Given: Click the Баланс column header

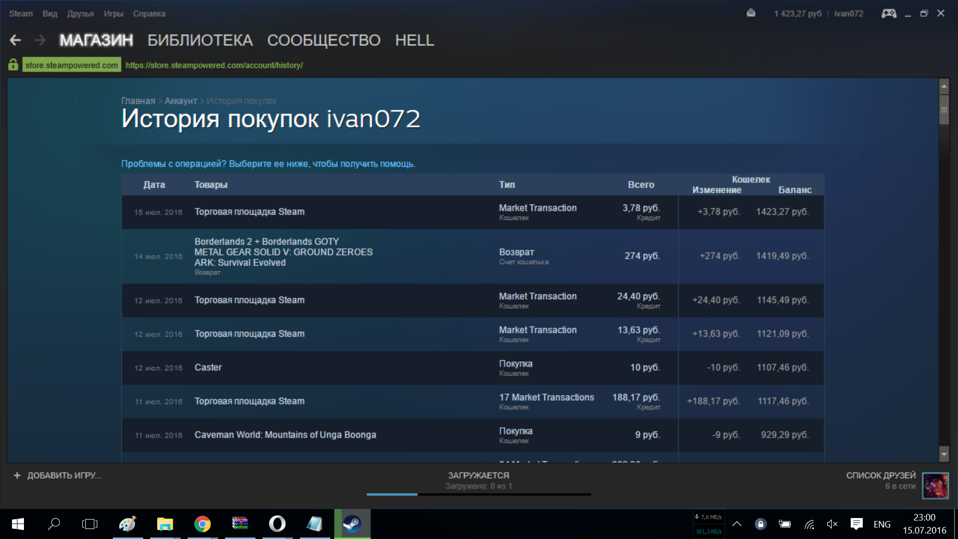Looking at the screenshot, I should click(x=795, y=190).
